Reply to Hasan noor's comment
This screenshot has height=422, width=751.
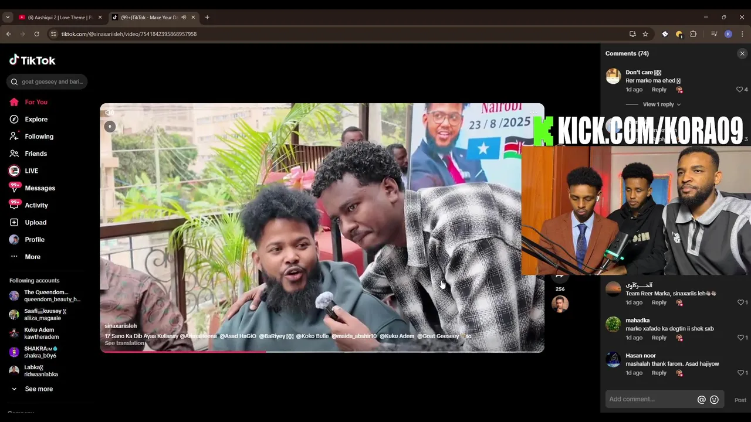pyautogui.click(x=659, y=373)
